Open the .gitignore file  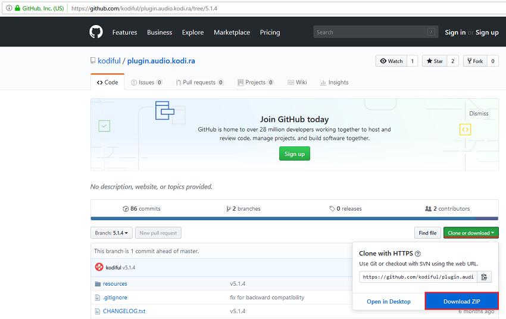(x=115, y=298)
